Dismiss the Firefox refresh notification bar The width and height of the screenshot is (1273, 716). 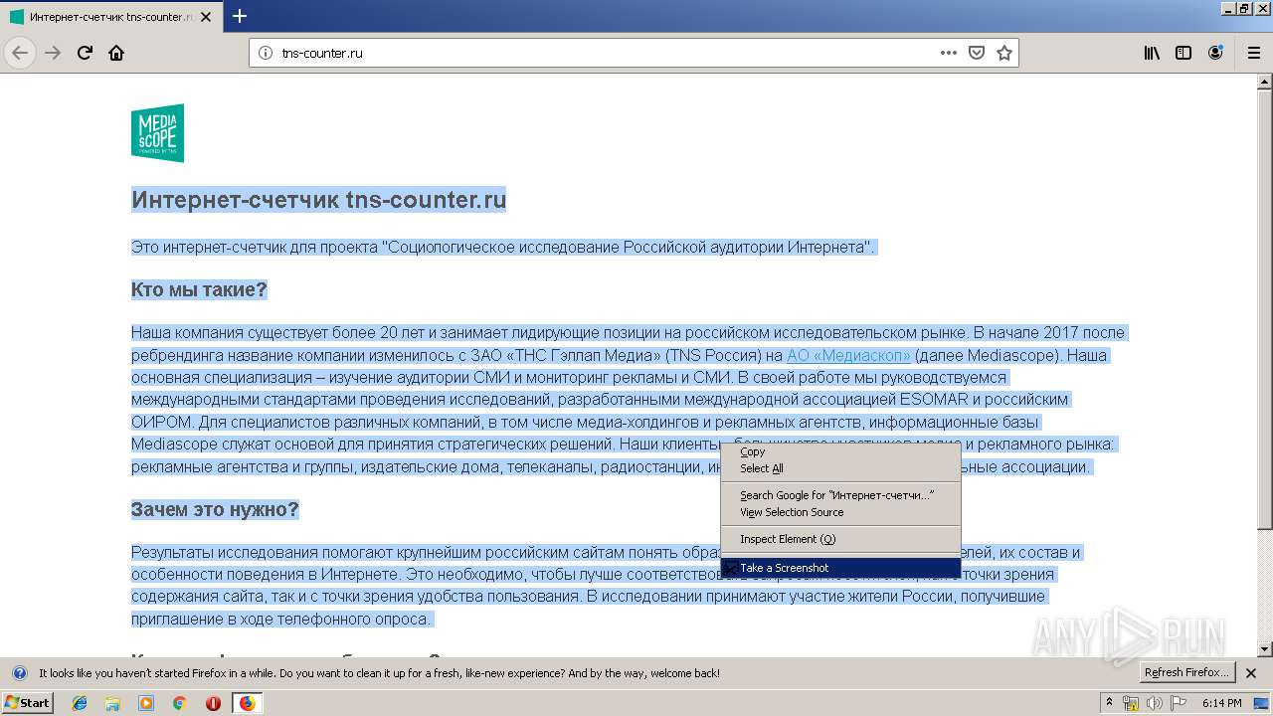[x=1252, y=673]
